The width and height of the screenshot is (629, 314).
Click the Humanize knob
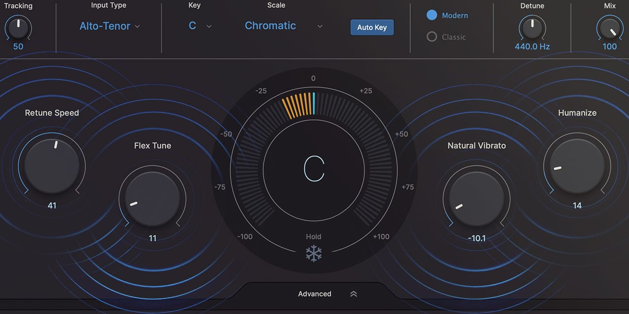point(577,166)
